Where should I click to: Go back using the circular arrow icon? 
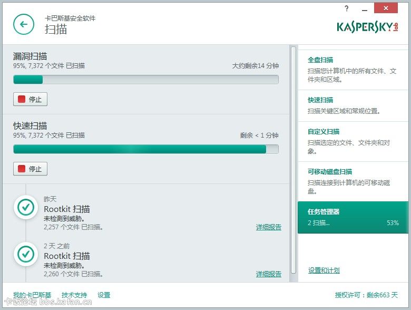[x=24, y=24]
